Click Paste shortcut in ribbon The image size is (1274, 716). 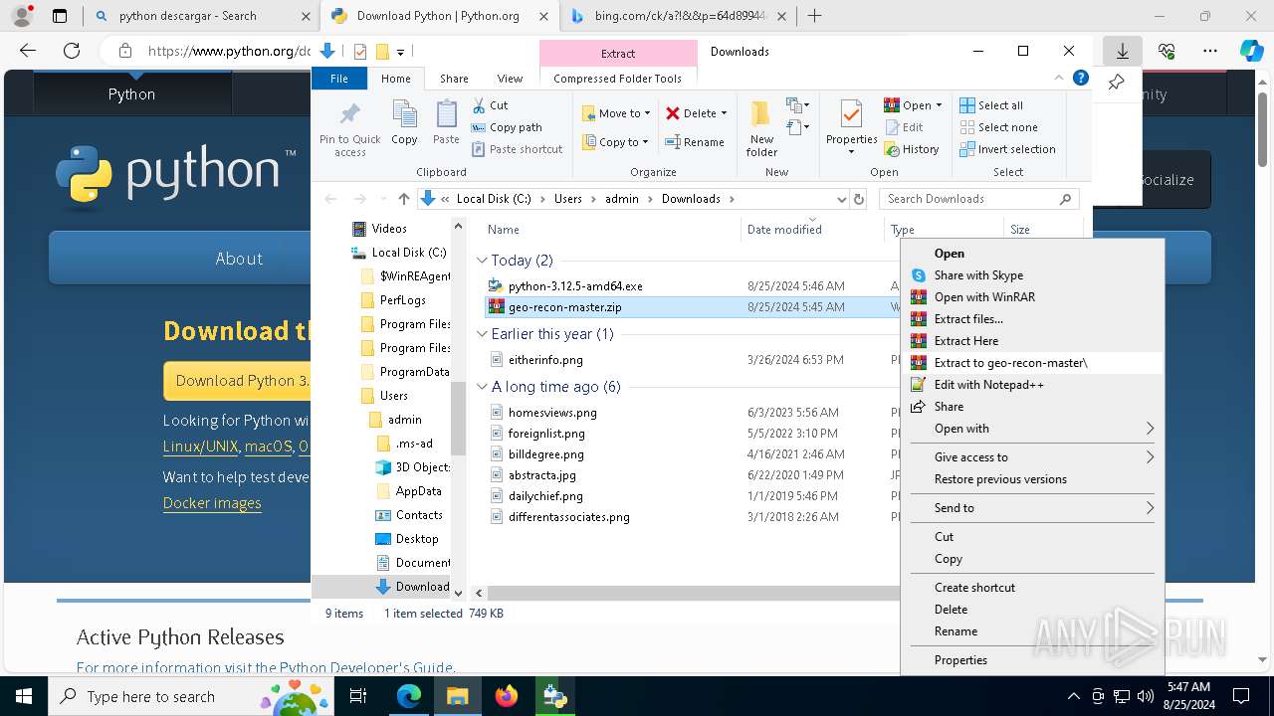click(517, 149)
